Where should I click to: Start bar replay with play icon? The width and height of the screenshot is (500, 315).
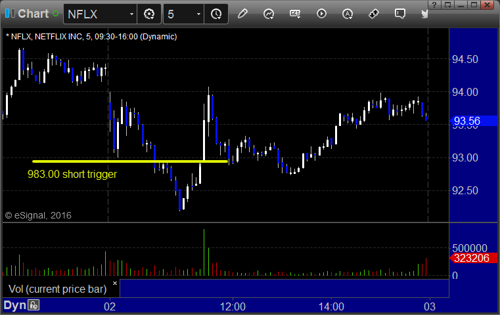[x=321, y=14]
